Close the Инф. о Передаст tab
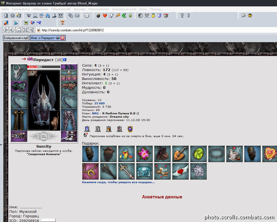Viewport: 277px width, 222px height. coord(62,38)
